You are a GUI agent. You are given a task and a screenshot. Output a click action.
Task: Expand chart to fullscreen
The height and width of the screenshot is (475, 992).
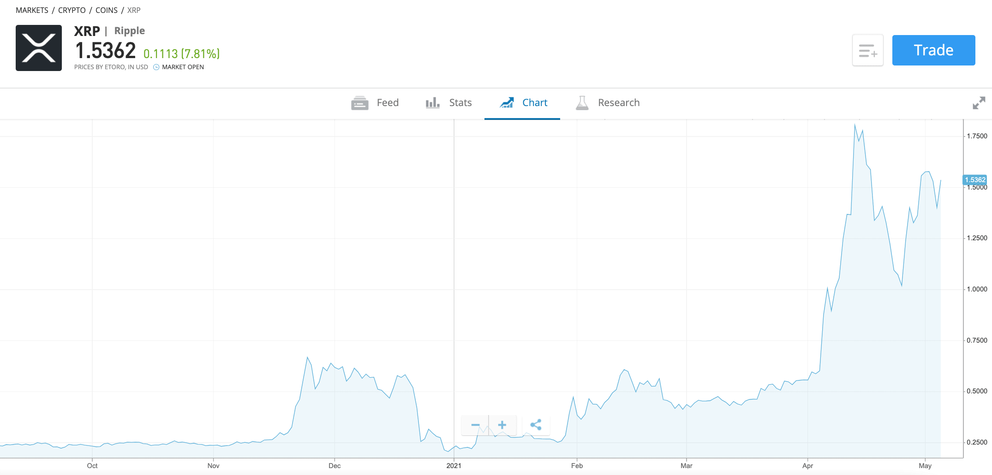click(x=979, y=103)
